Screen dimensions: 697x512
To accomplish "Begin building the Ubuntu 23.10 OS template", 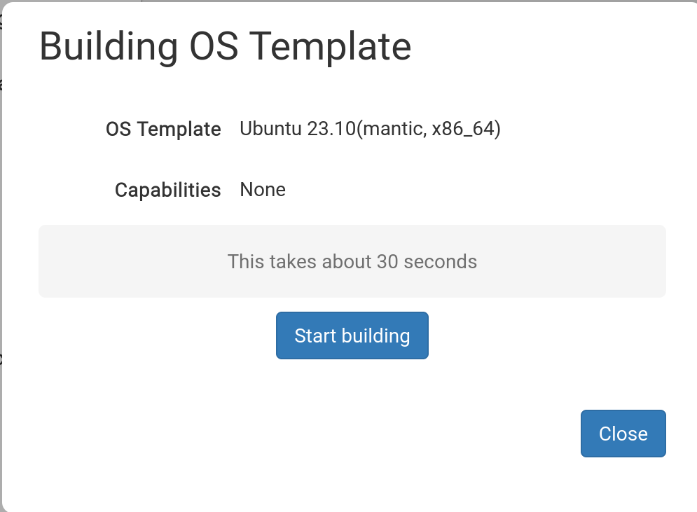I will click(352, 335).
